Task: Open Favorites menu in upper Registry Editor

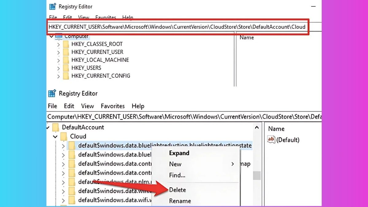Action: (x=106, y=17)
